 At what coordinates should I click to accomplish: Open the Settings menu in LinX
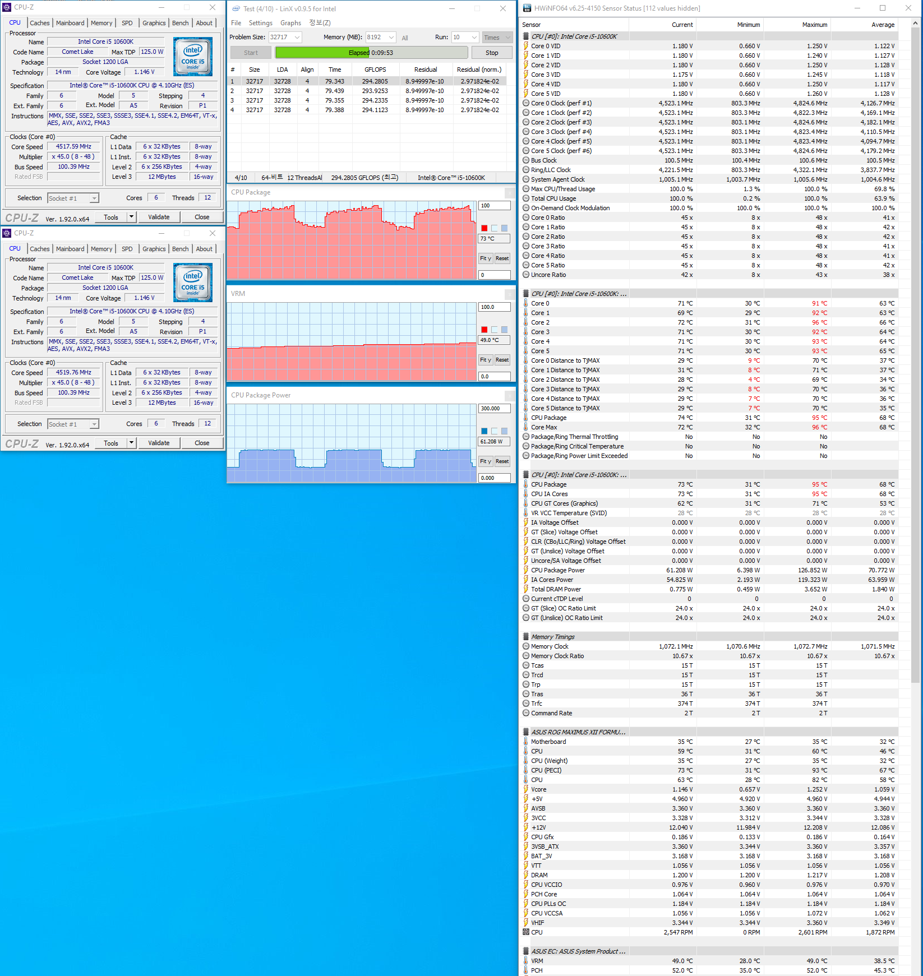click(260, 23)
